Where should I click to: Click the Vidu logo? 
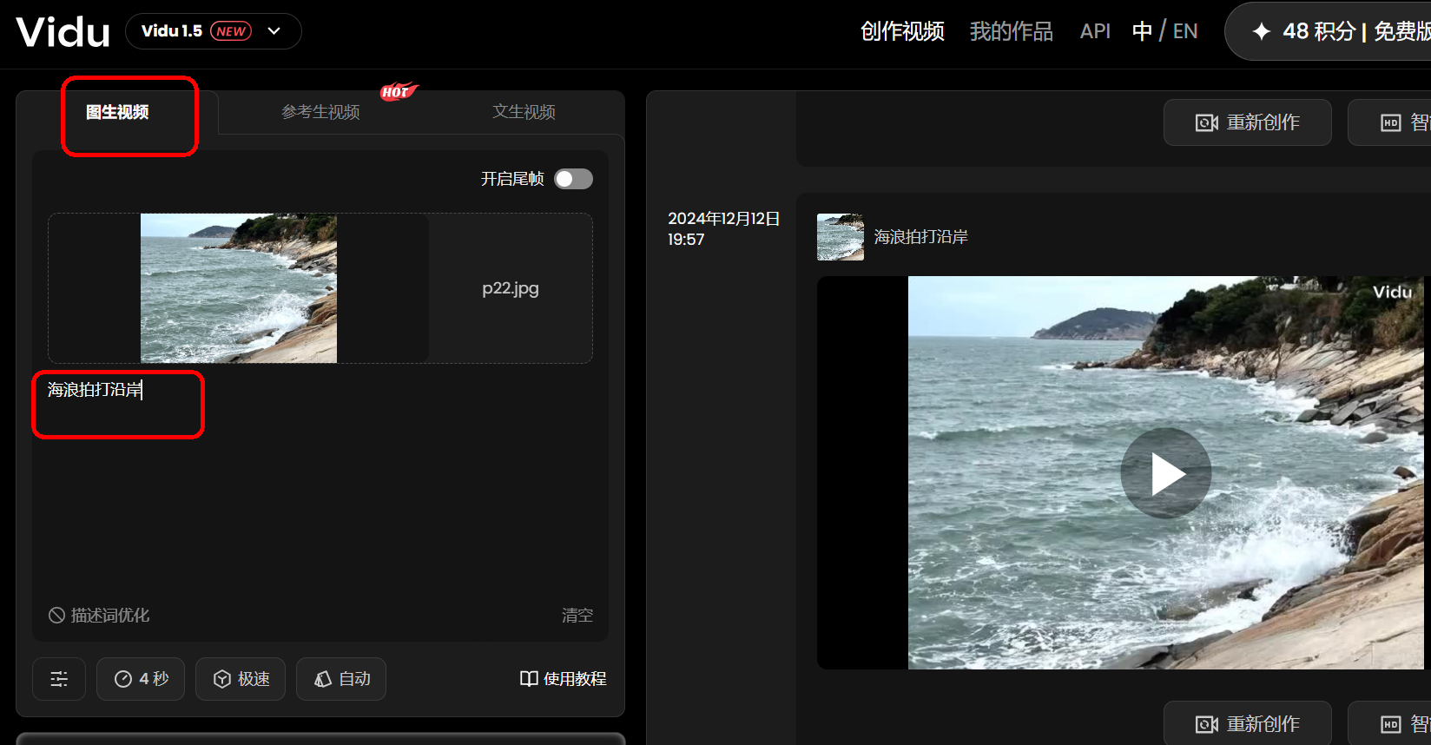tap(63, 32)
